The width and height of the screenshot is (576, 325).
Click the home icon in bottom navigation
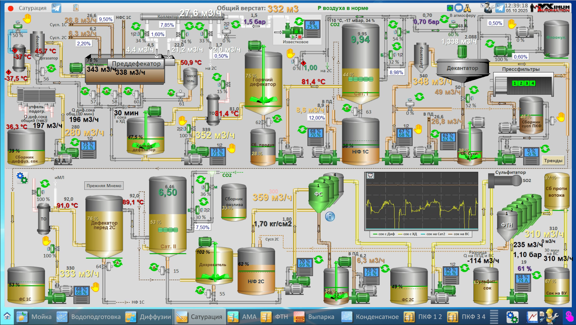[x=7, y=316]
